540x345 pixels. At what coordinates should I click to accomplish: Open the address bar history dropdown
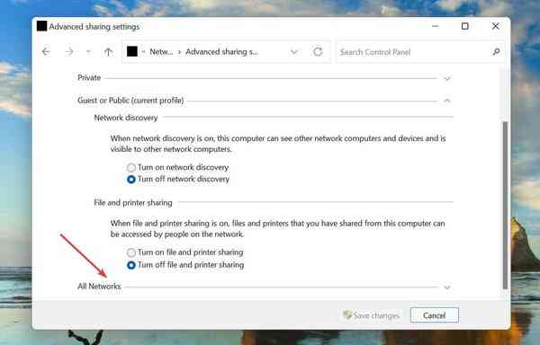tap(293, 52)
